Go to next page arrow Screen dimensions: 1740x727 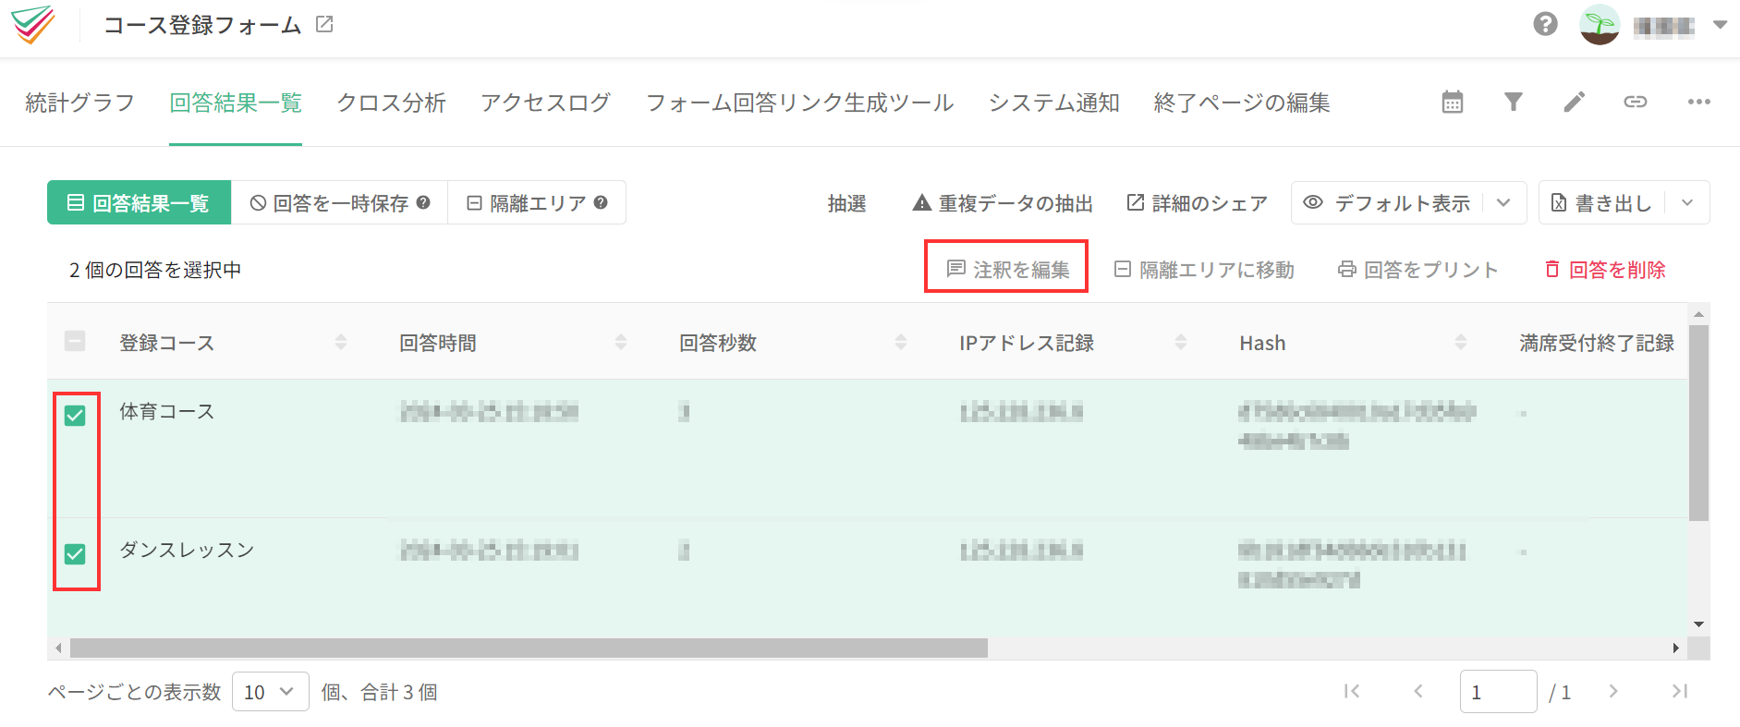pos(1613,691)
